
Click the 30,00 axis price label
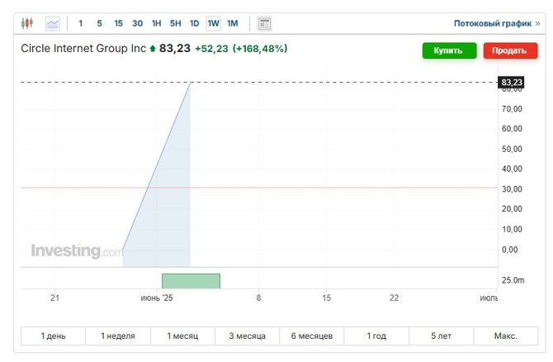[512, 189]
